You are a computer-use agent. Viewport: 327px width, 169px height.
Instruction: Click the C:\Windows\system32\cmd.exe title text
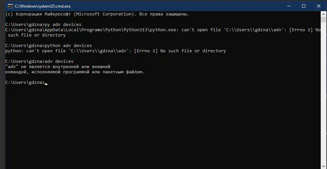coord(42,6)
